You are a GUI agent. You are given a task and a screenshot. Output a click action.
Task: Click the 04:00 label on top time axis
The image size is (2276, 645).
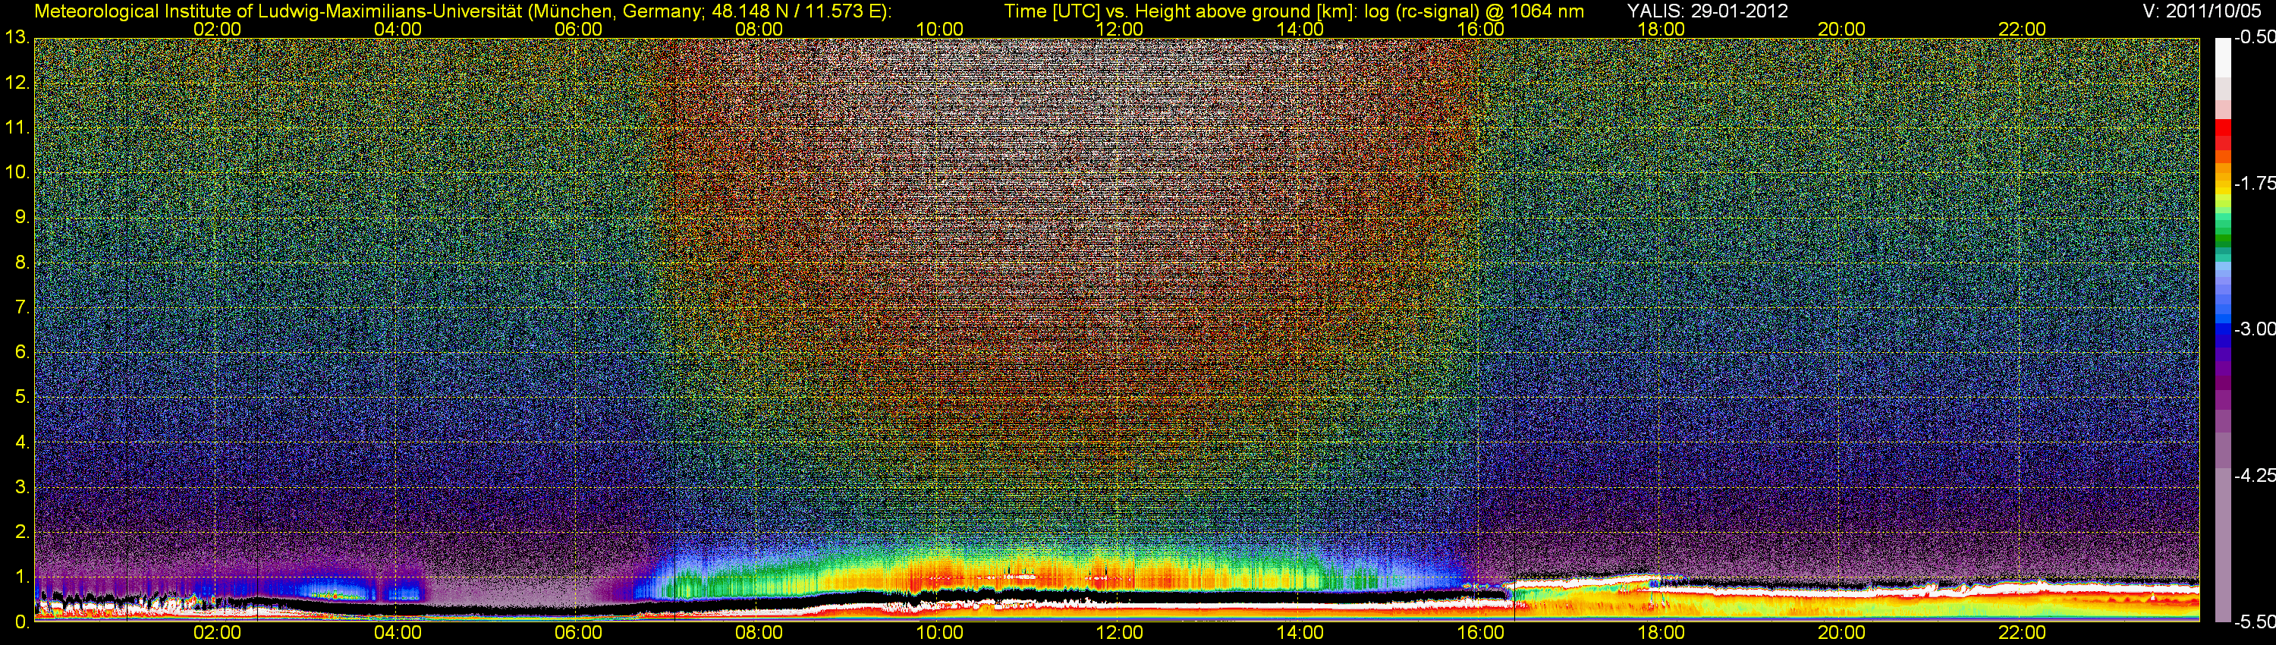pyautogui.click(x=398, y=29)
